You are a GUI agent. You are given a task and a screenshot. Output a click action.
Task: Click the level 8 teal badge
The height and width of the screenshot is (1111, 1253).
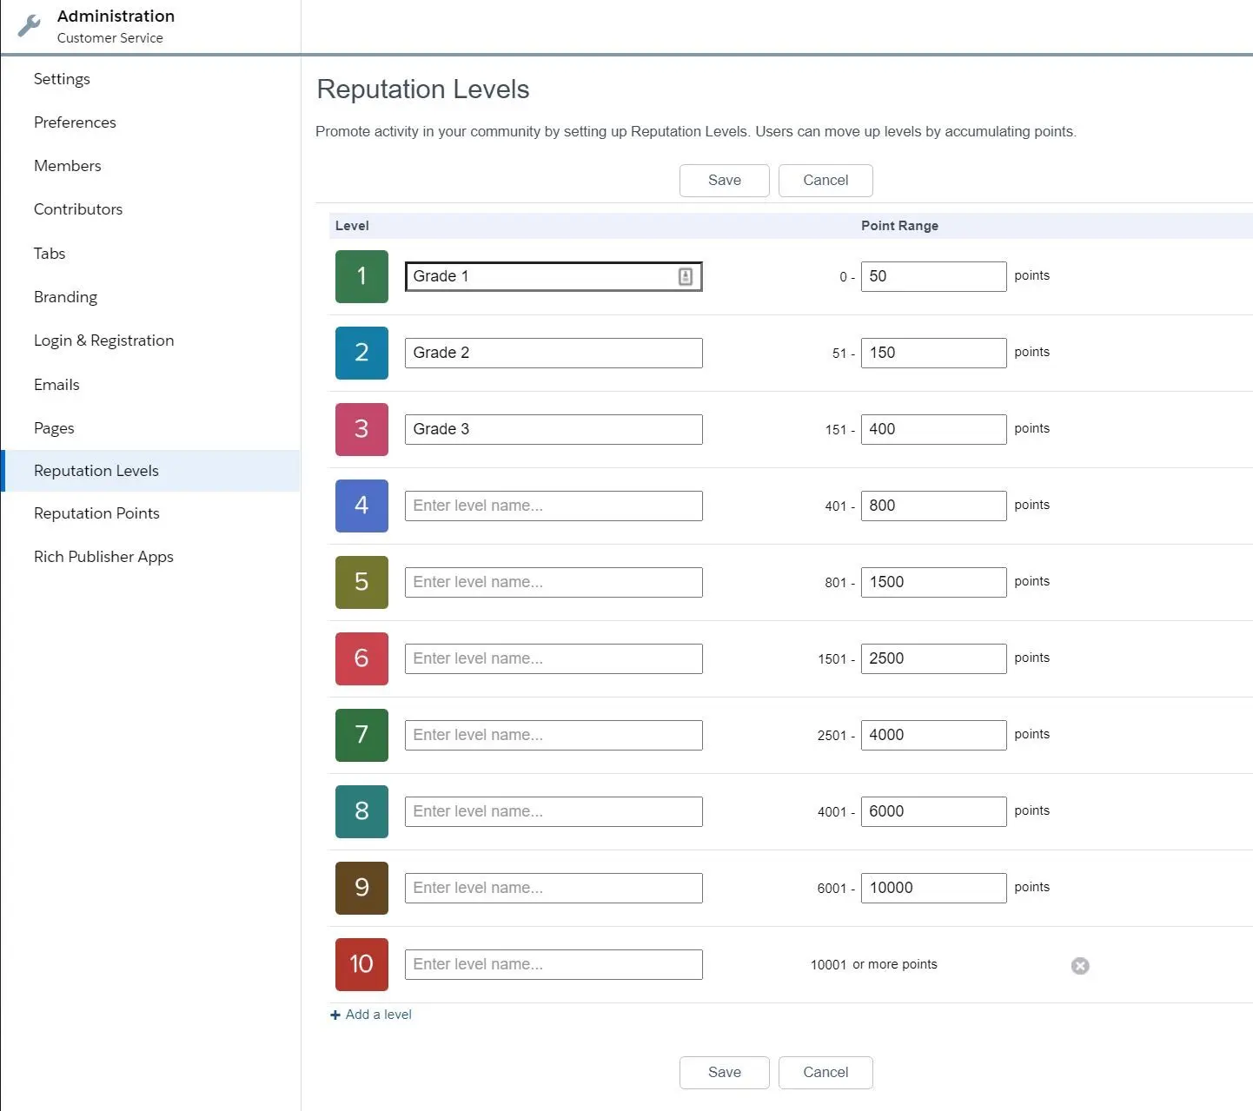pos(361,811)
